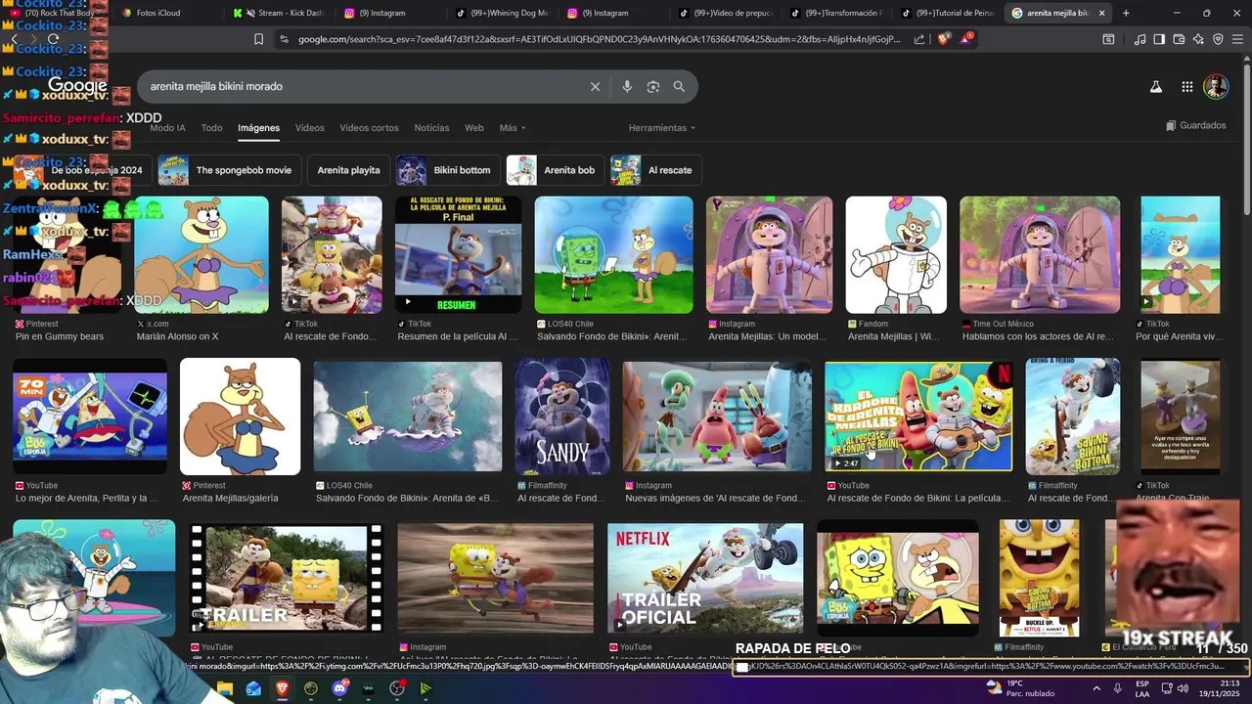Switch to Whining Dog TikTok tab
The image size is (1252, 704).
click(x=505, y=13)
